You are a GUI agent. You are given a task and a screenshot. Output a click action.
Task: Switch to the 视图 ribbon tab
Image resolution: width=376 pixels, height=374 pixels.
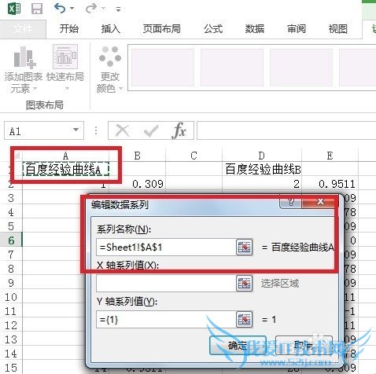[338, 28]
